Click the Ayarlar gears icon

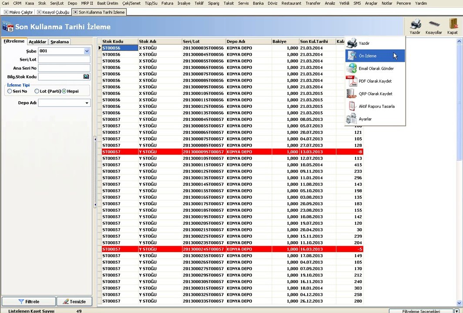[x=352, y=119]
